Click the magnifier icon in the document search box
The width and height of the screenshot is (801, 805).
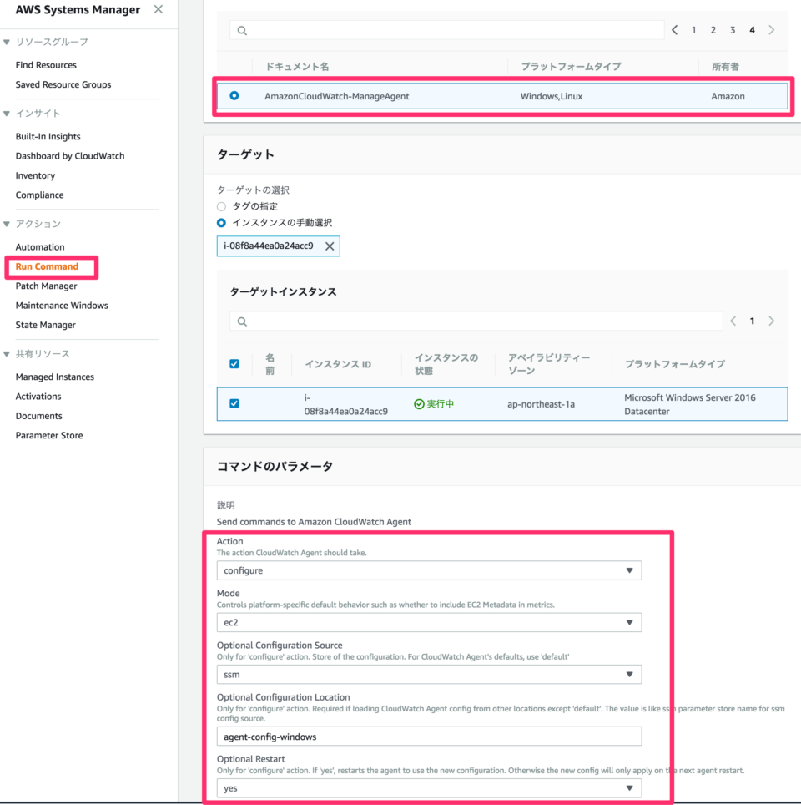241,30
